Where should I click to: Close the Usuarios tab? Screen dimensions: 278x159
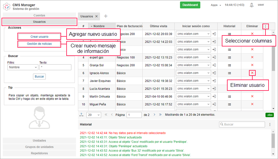[x=97, y=16]
